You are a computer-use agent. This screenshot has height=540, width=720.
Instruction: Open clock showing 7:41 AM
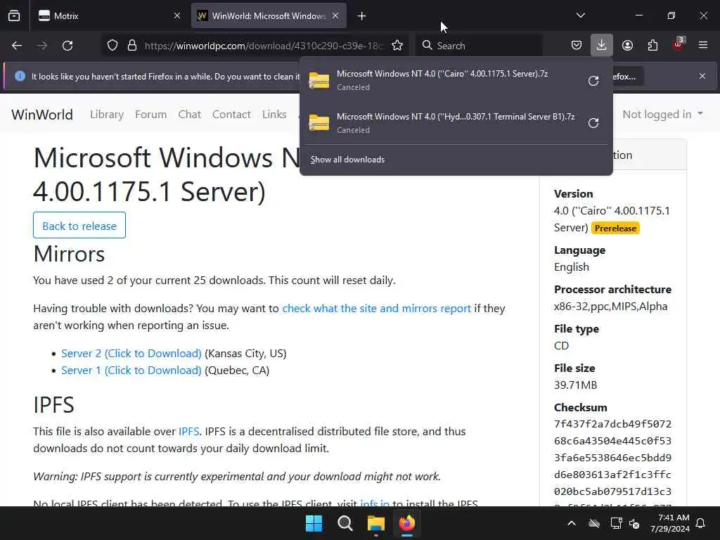(670, 523)
